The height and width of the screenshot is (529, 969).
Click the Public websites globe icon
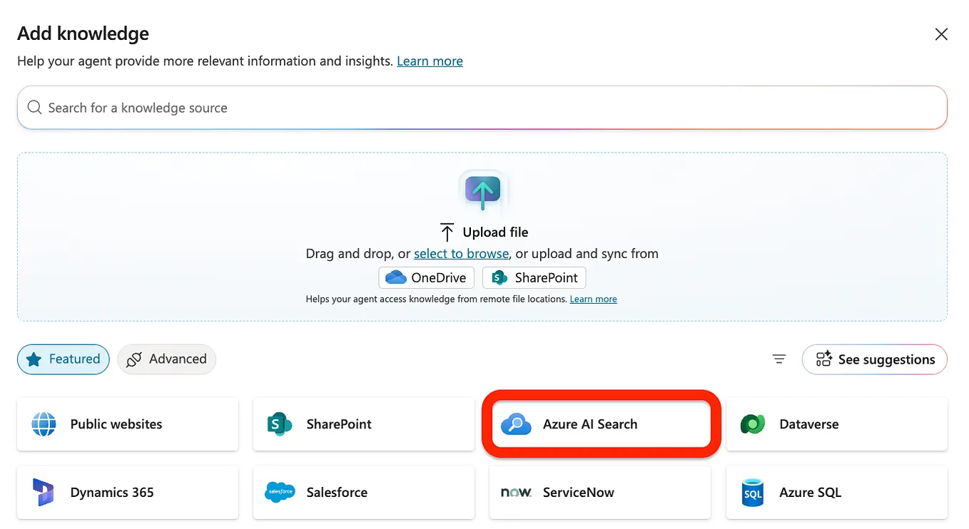pos(44,424)
